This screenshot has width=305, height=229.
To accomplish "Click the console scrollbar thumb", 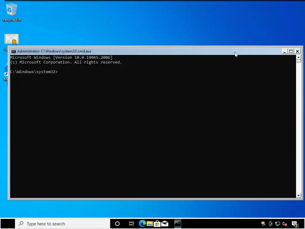I will pos(298,61).
